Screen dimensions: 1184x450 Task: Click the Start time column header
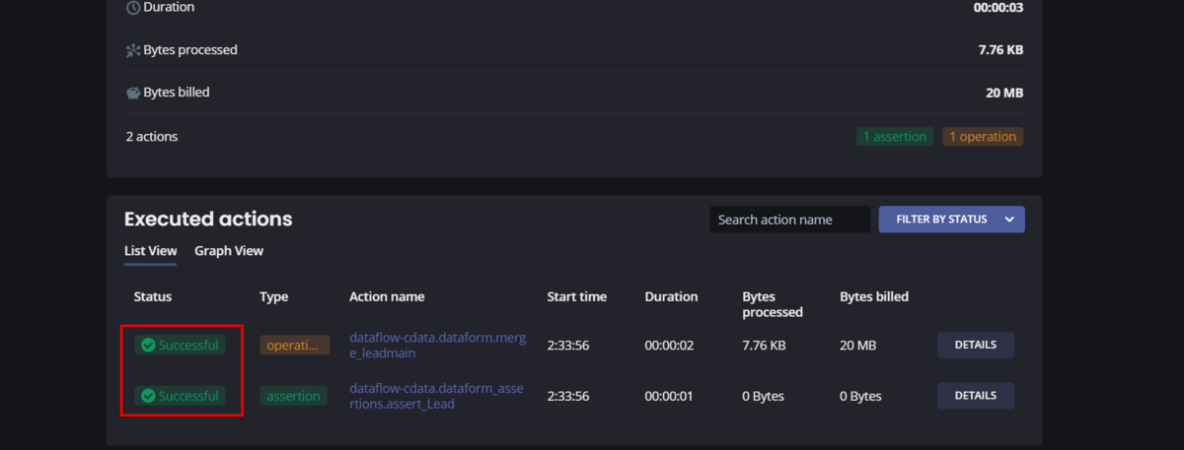tap(576, 296)
